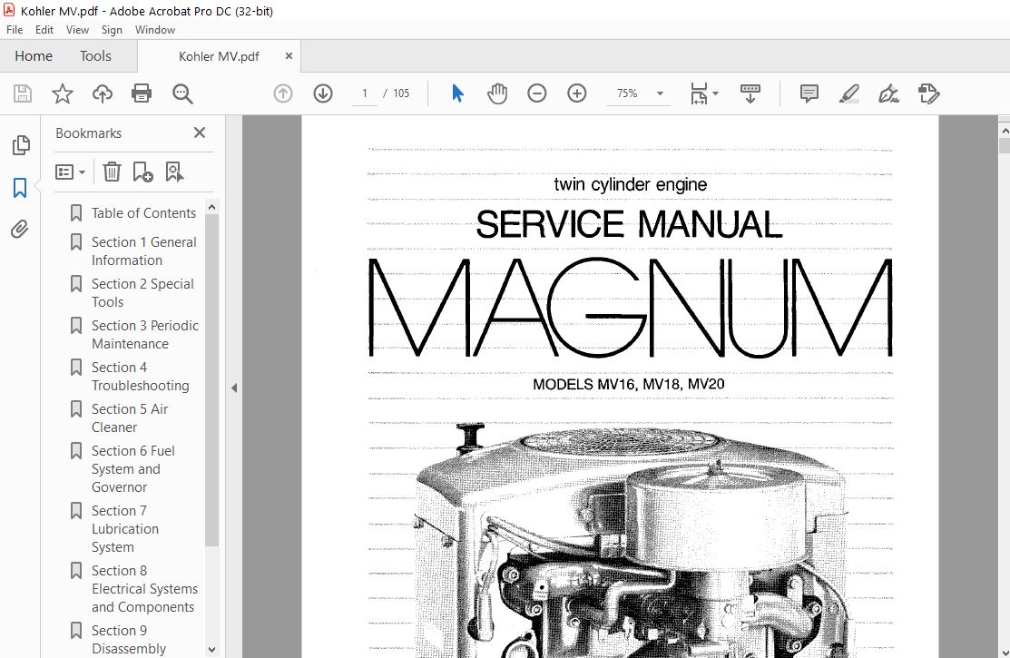Jump to Section 9 Disassembly bookmark
The width and height of the screenshot is (1010, 658).
click(128, 639)
